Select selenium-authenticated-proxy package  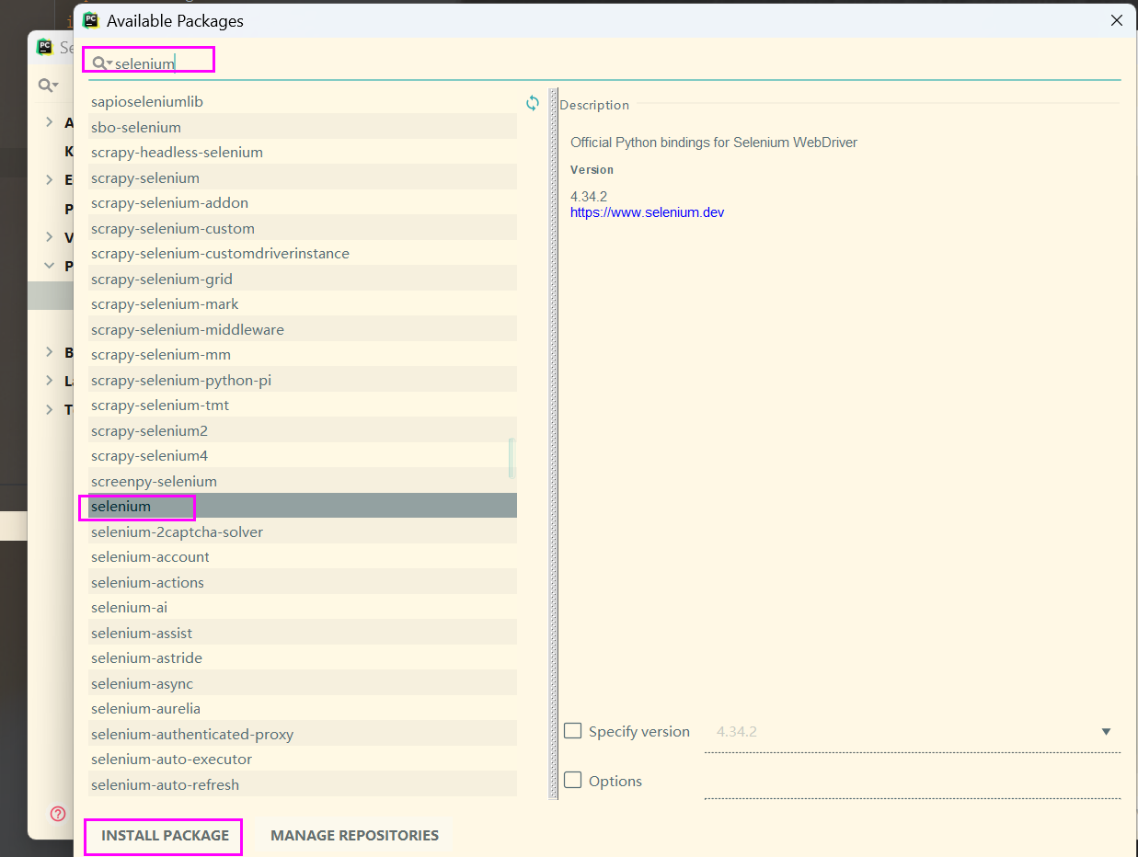click(303, 734)
